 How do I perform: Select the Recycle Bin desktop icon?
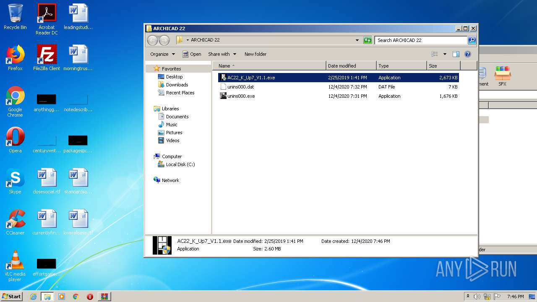[x=15, y=17]
